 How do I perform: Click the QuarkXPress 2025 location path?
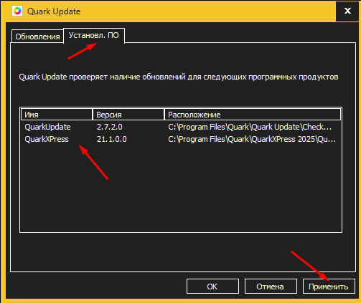coord(252,139)
